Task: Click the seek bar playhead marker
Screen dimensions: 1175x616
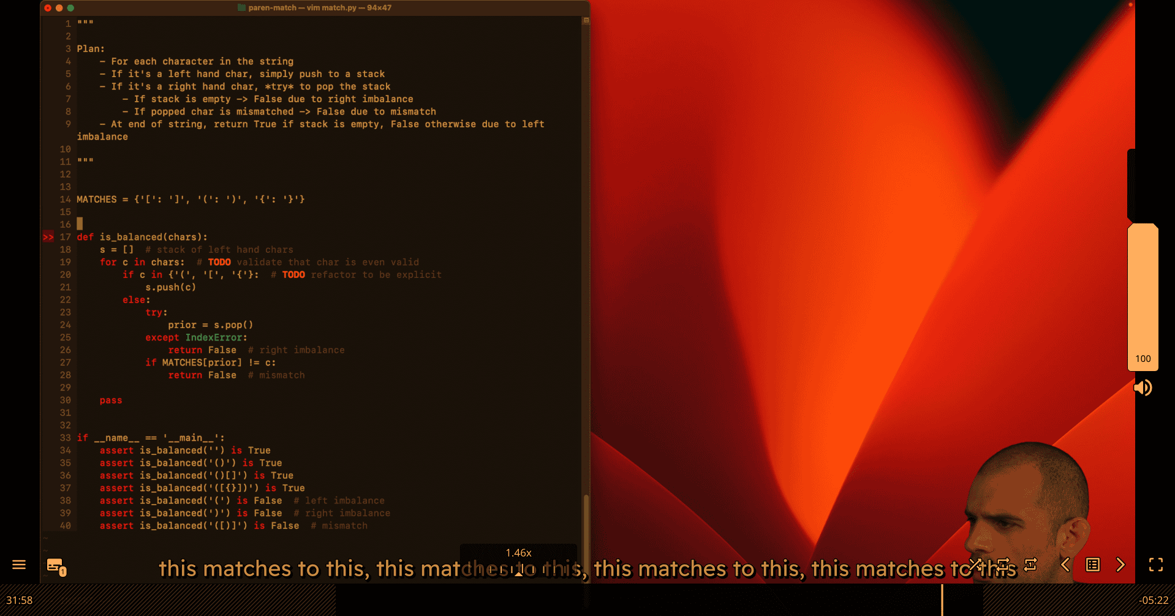Action: point(942,600)
